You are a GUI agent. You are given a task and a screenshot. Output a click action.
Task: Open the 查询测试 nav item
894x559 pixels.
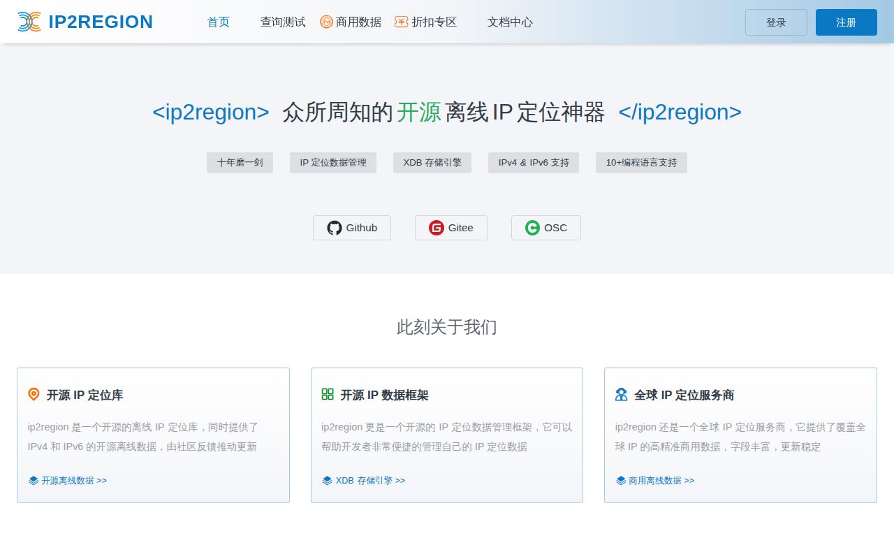(x=283, y=22)
